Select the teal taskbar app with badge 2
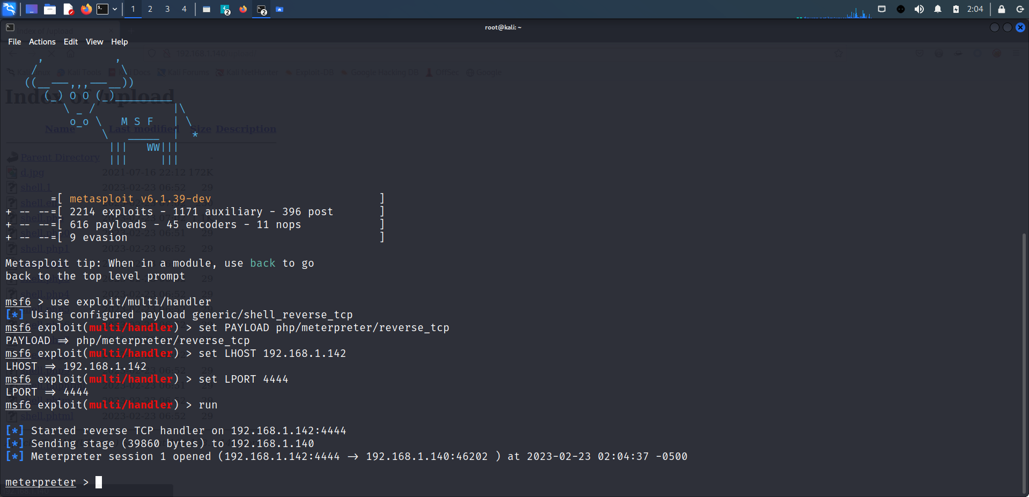 pos(225,9)
